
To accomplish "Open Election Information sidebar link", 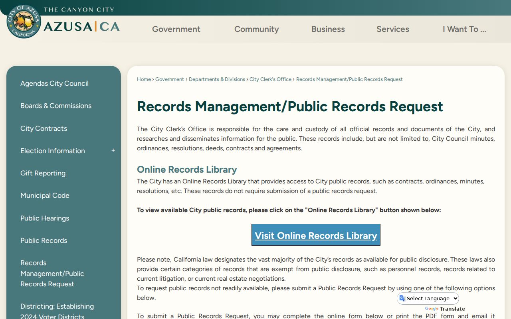I will coord(53,151).
